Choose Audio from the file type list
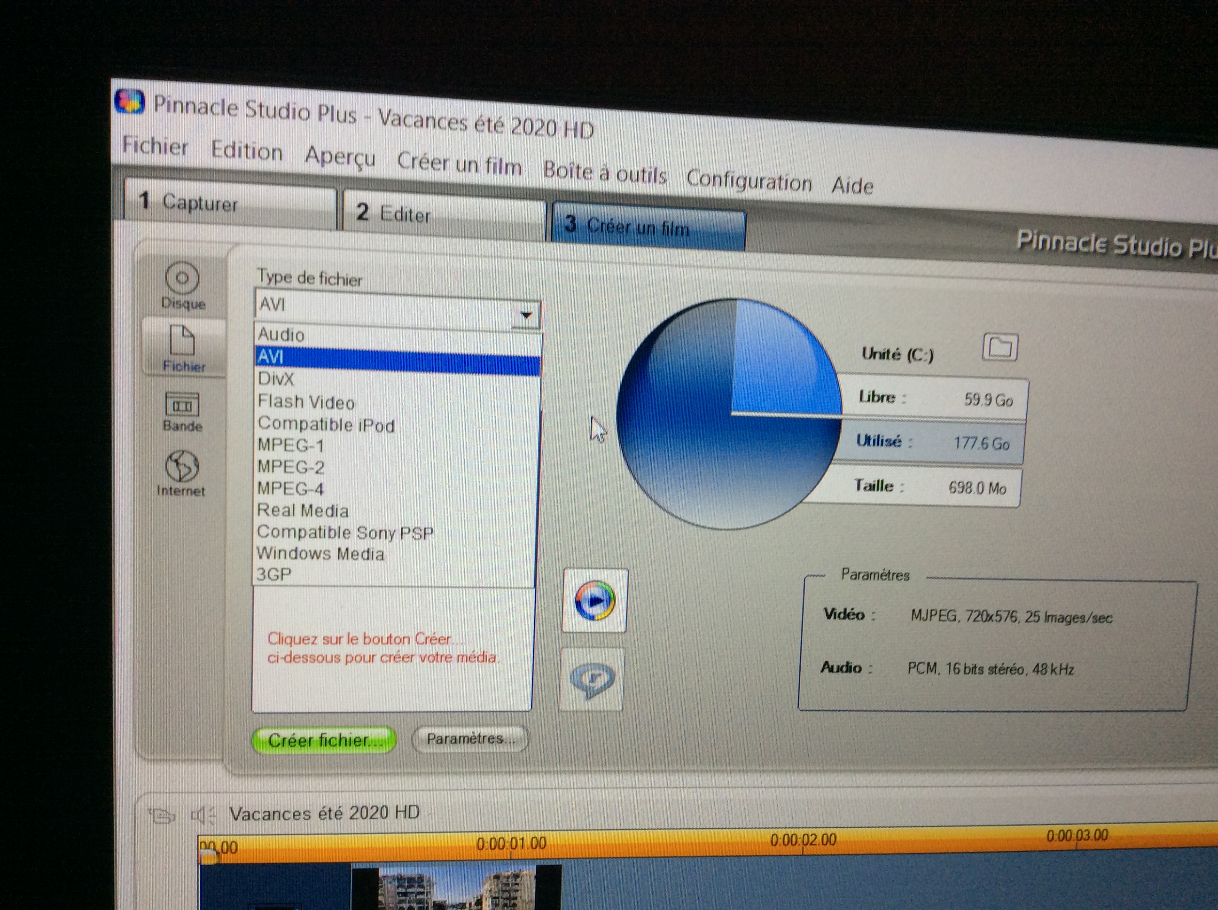The image size is (1218, 910). coord(281,334)
